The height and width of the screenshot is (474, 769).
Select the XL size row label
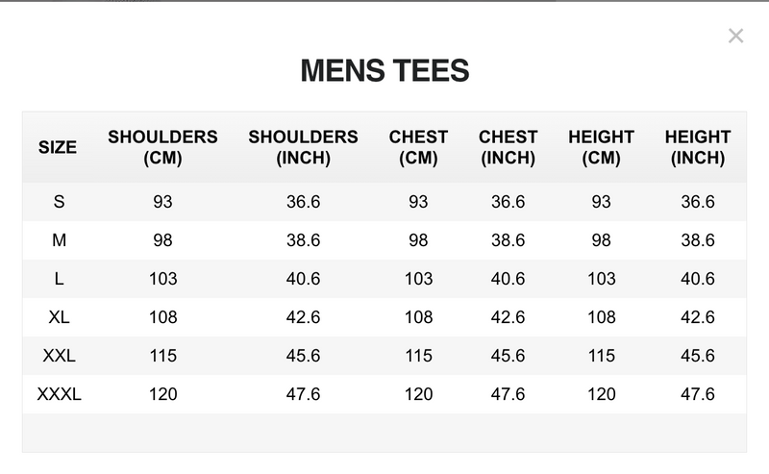point(59,317)
